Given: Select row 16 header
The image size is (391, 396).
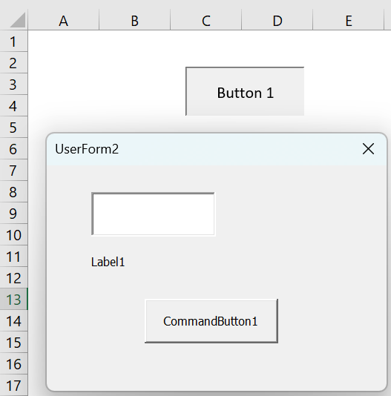Looking at the screenshot, I should click(x=13, y=363).
